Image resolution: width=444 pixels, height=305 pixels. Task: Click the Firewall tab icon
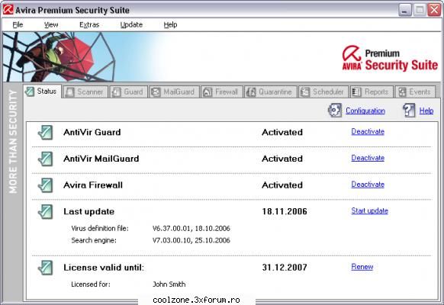(208, 92)
